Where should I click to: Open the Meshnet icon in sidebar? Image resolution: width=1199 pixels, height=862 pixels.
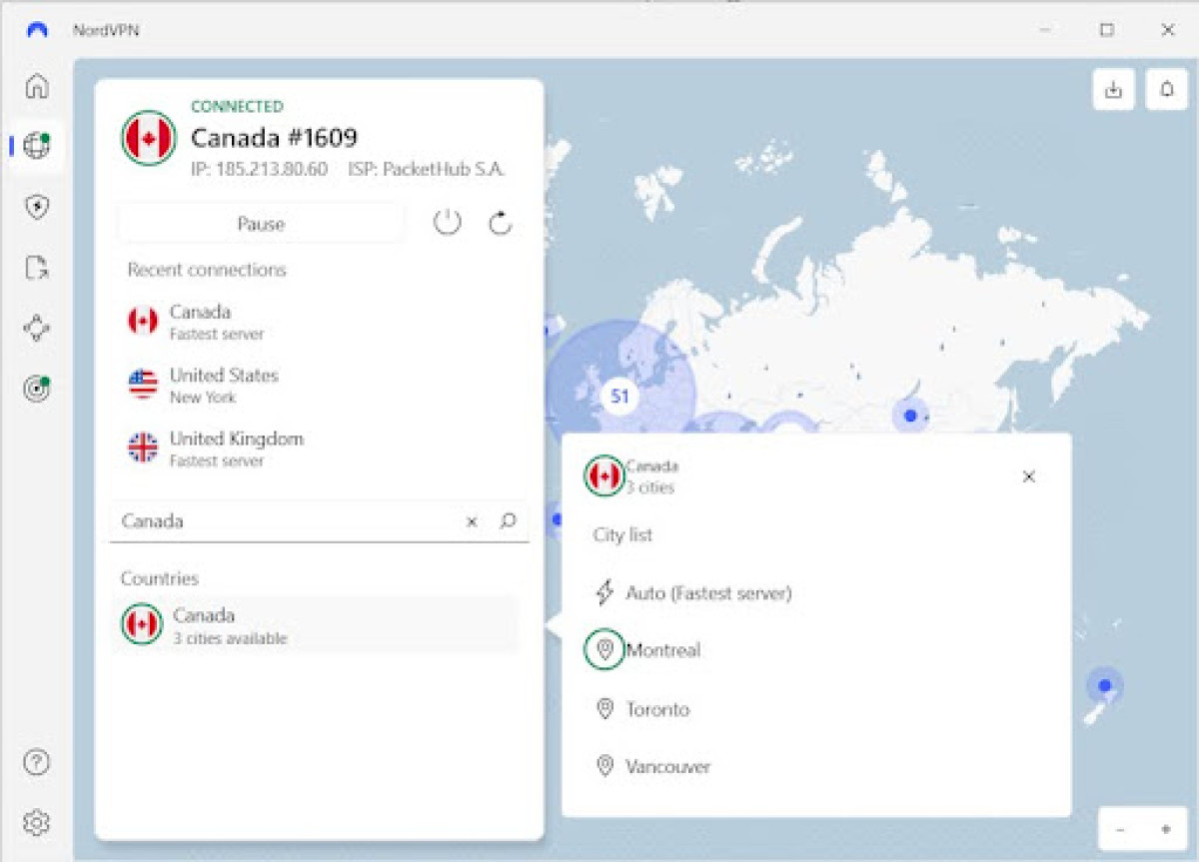(37, 328)
